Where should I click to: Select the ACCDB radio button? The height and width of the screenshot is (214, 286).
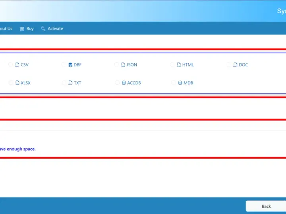(117, 83)
